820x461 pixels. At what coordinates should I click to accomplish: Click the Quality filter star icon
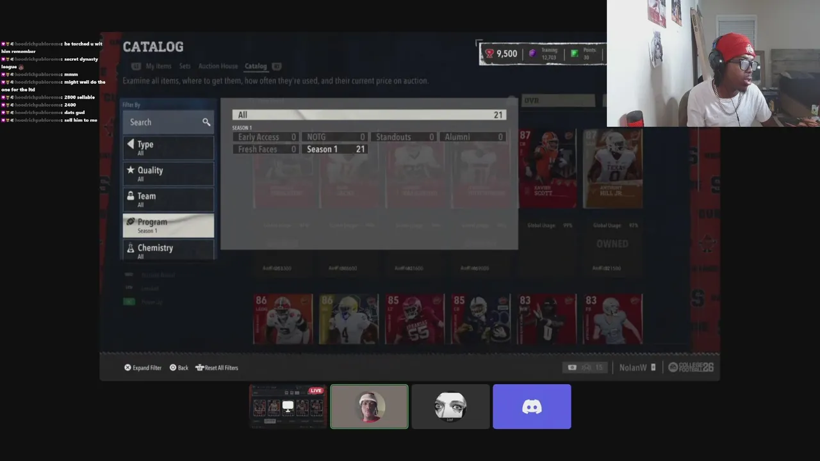(131, 170)
